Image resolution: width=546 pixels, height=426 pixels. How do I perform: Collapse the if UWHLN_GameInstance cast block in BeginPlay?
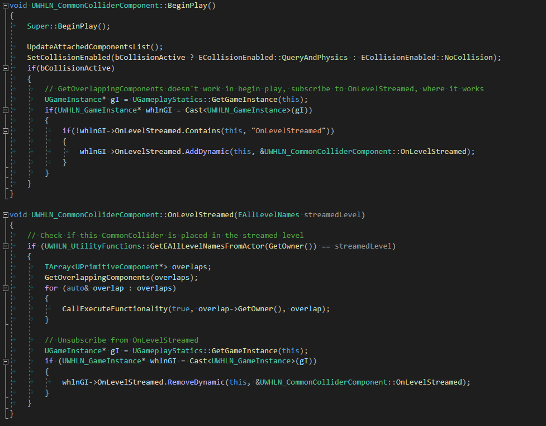[6, 110]
